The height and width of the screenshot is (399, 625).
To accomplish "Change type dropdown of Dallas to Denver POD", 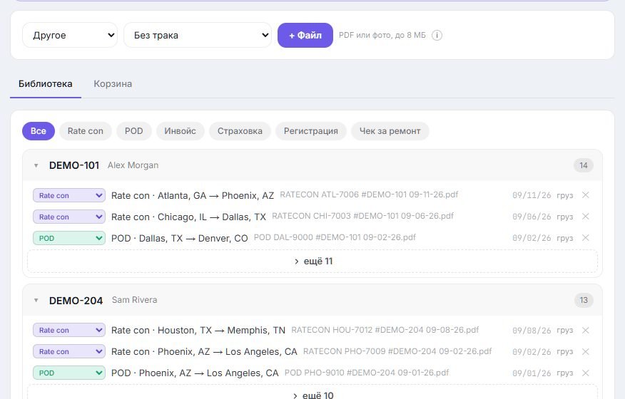I will 69,238.
